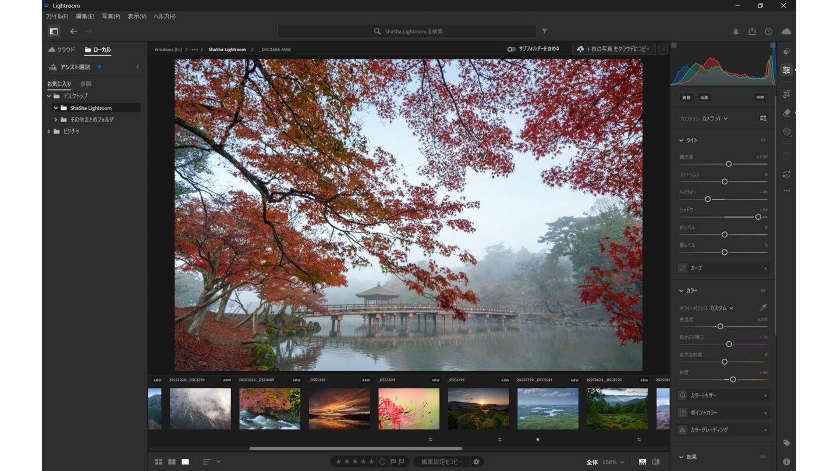Show the keyword tag panel icon
Viewport: 838px width, 471px height.
point(786,443)
